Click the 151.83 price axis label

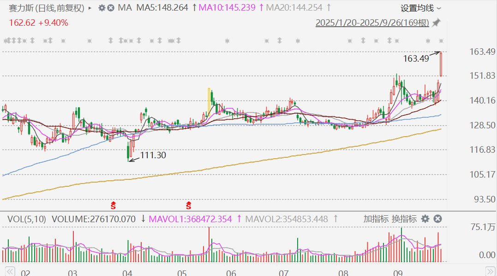482,75
